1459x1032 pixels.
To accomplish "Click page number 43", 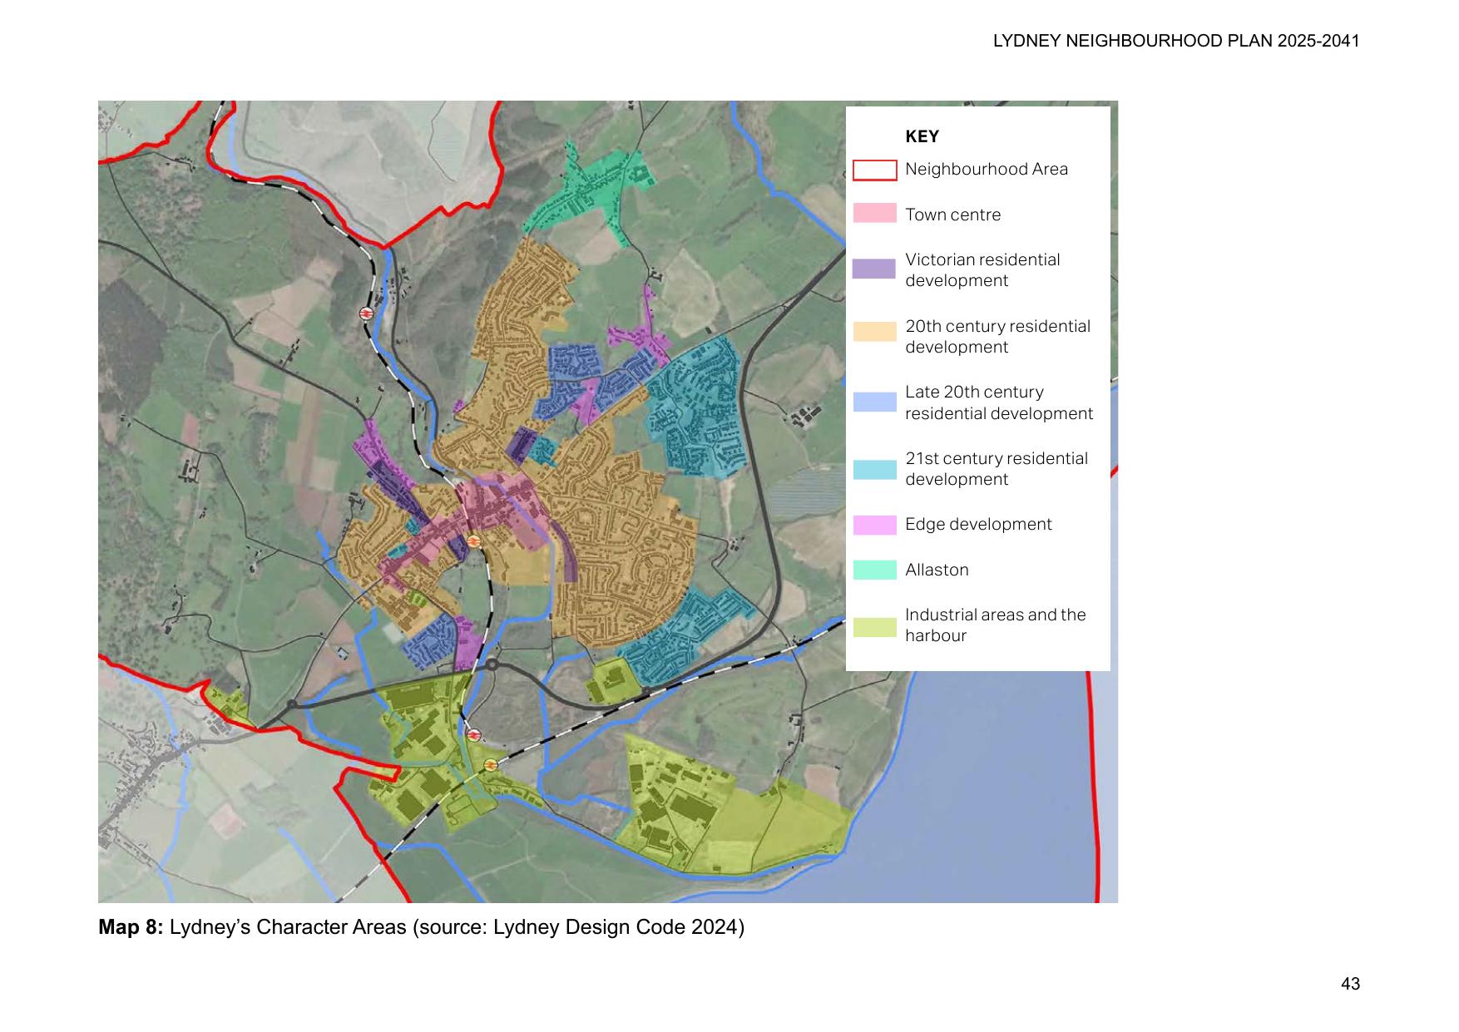I will pos(1350,984).
